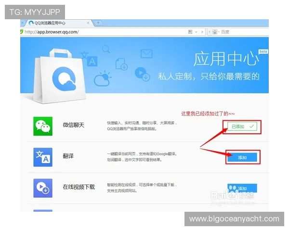
Task: Open the Translate app icon
Action: [43, 157]
